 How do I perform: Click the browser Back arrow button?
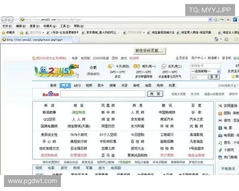pos(4,19)
